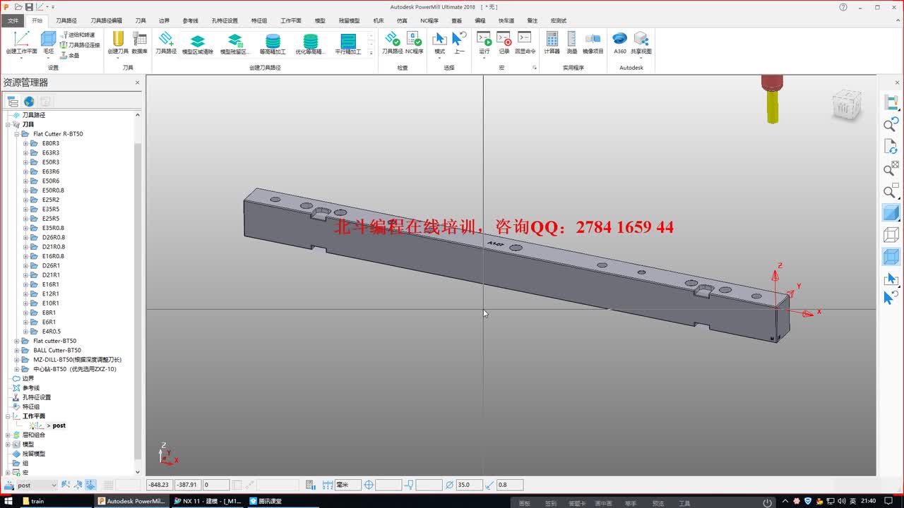Switch to the NC程序 ribbon tab
The height and width of the screenshot is (508, 904).
(429, 20)
